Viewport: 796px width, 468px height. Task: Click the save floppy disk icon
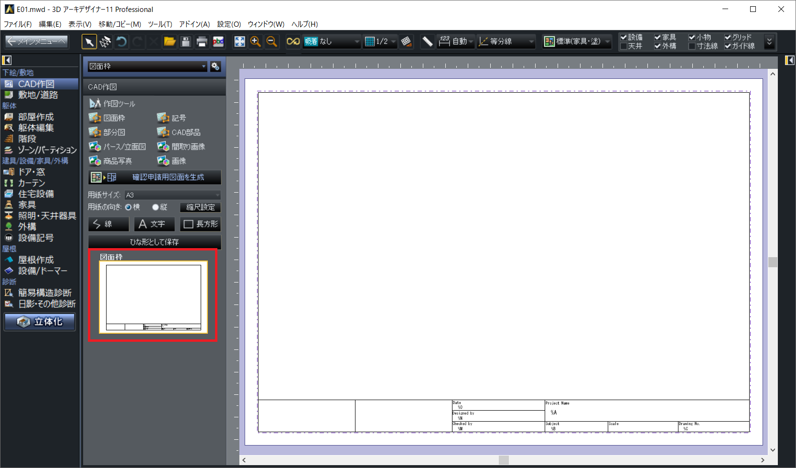pyautogui.click(x=186, y=42)
